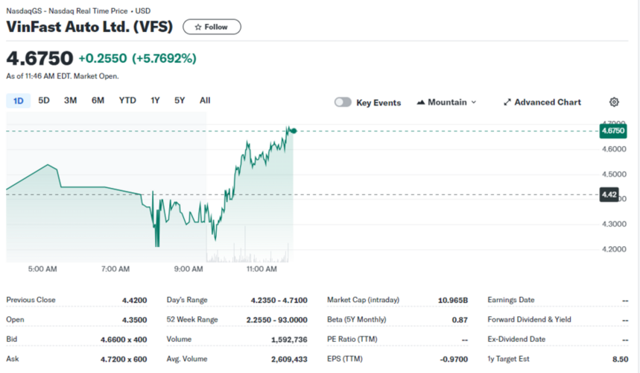
Task: Select the 1D range tab
Action: click(19, 101)
